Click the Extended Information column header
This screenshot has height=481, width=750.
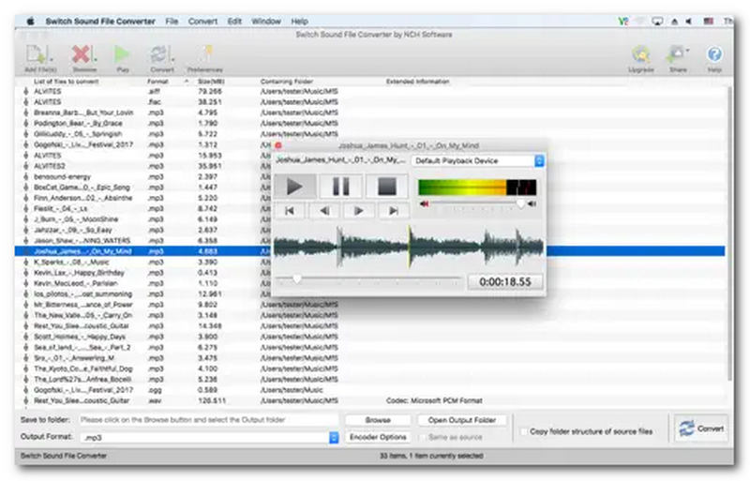[417, 82]
